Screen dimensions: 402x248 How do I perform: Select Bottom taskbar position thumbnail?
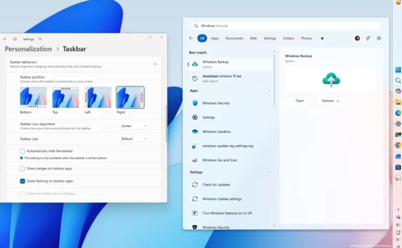(x=33, y=97)
